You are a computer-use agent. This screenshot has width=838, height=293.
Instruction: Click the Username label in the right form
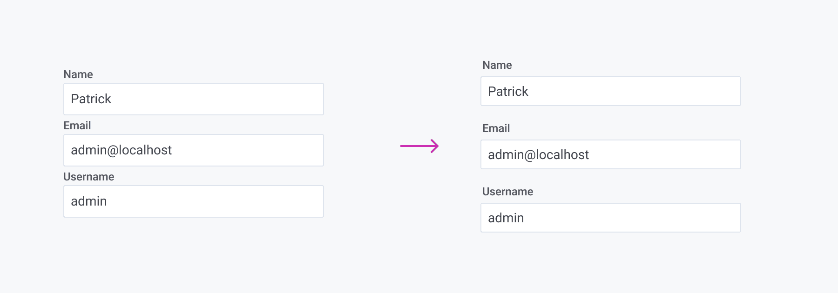coord(508,192)
